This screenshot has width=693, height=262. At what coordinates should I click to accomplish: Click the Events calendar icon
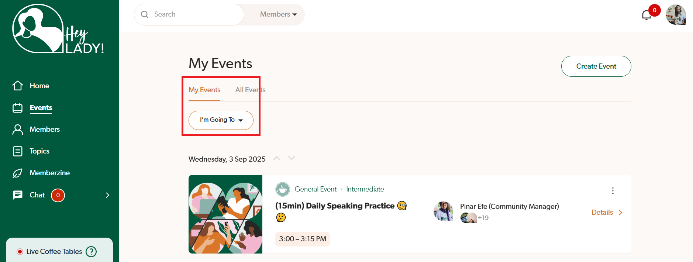click(18, 108)
